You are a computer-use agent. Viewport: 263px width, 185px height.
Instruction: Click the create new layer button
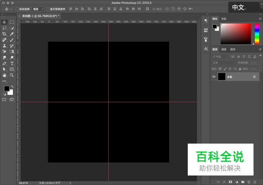point(249,182)
